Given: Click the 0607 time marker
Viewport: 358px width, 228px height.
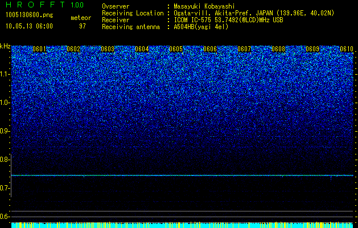Looking at the screenshot, I should [x=244, y=49].
